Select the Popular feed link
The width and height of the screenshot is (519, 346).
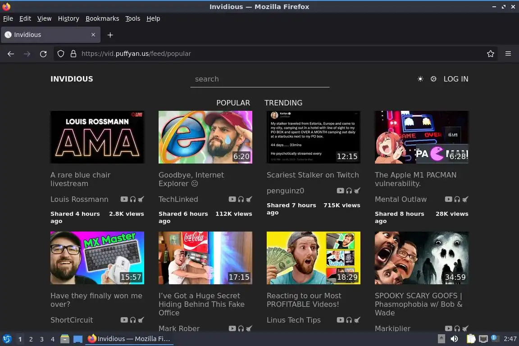[x=233, y=103]
